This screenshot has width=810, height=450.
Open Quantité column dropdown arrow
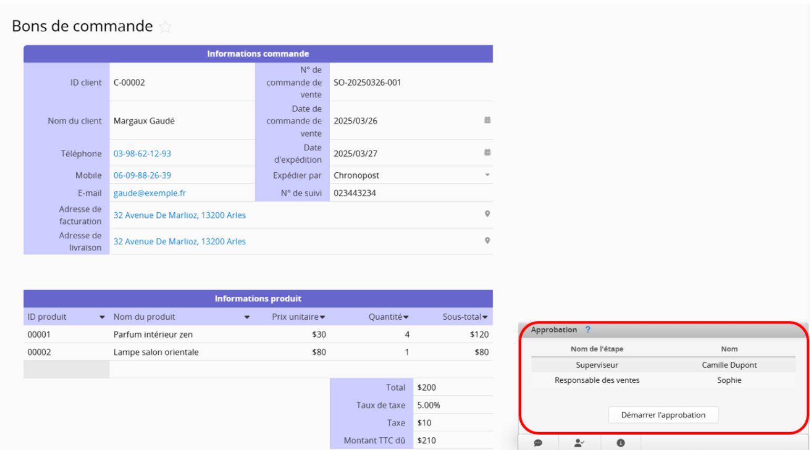[406, 317]
